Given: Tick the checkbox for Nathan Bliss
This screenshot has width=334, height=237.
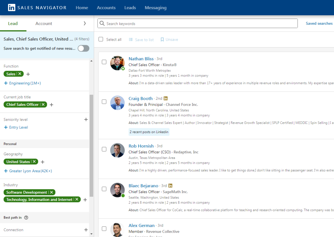Looking at the screenshot, I should 104,62.
